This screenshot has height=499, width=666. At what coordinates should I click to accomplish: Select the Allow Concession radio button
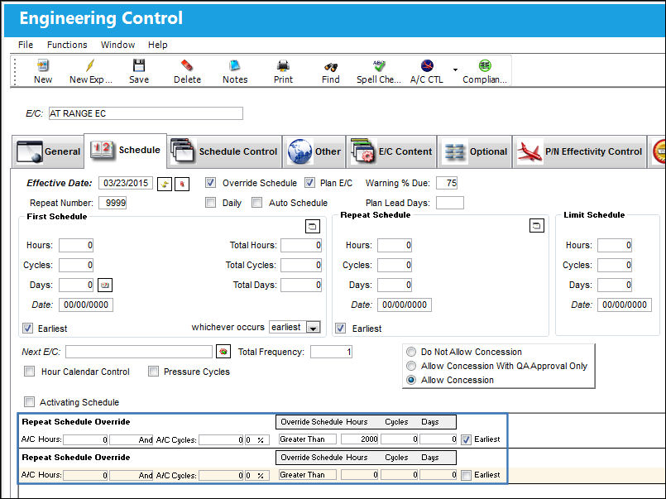(410, 380)
